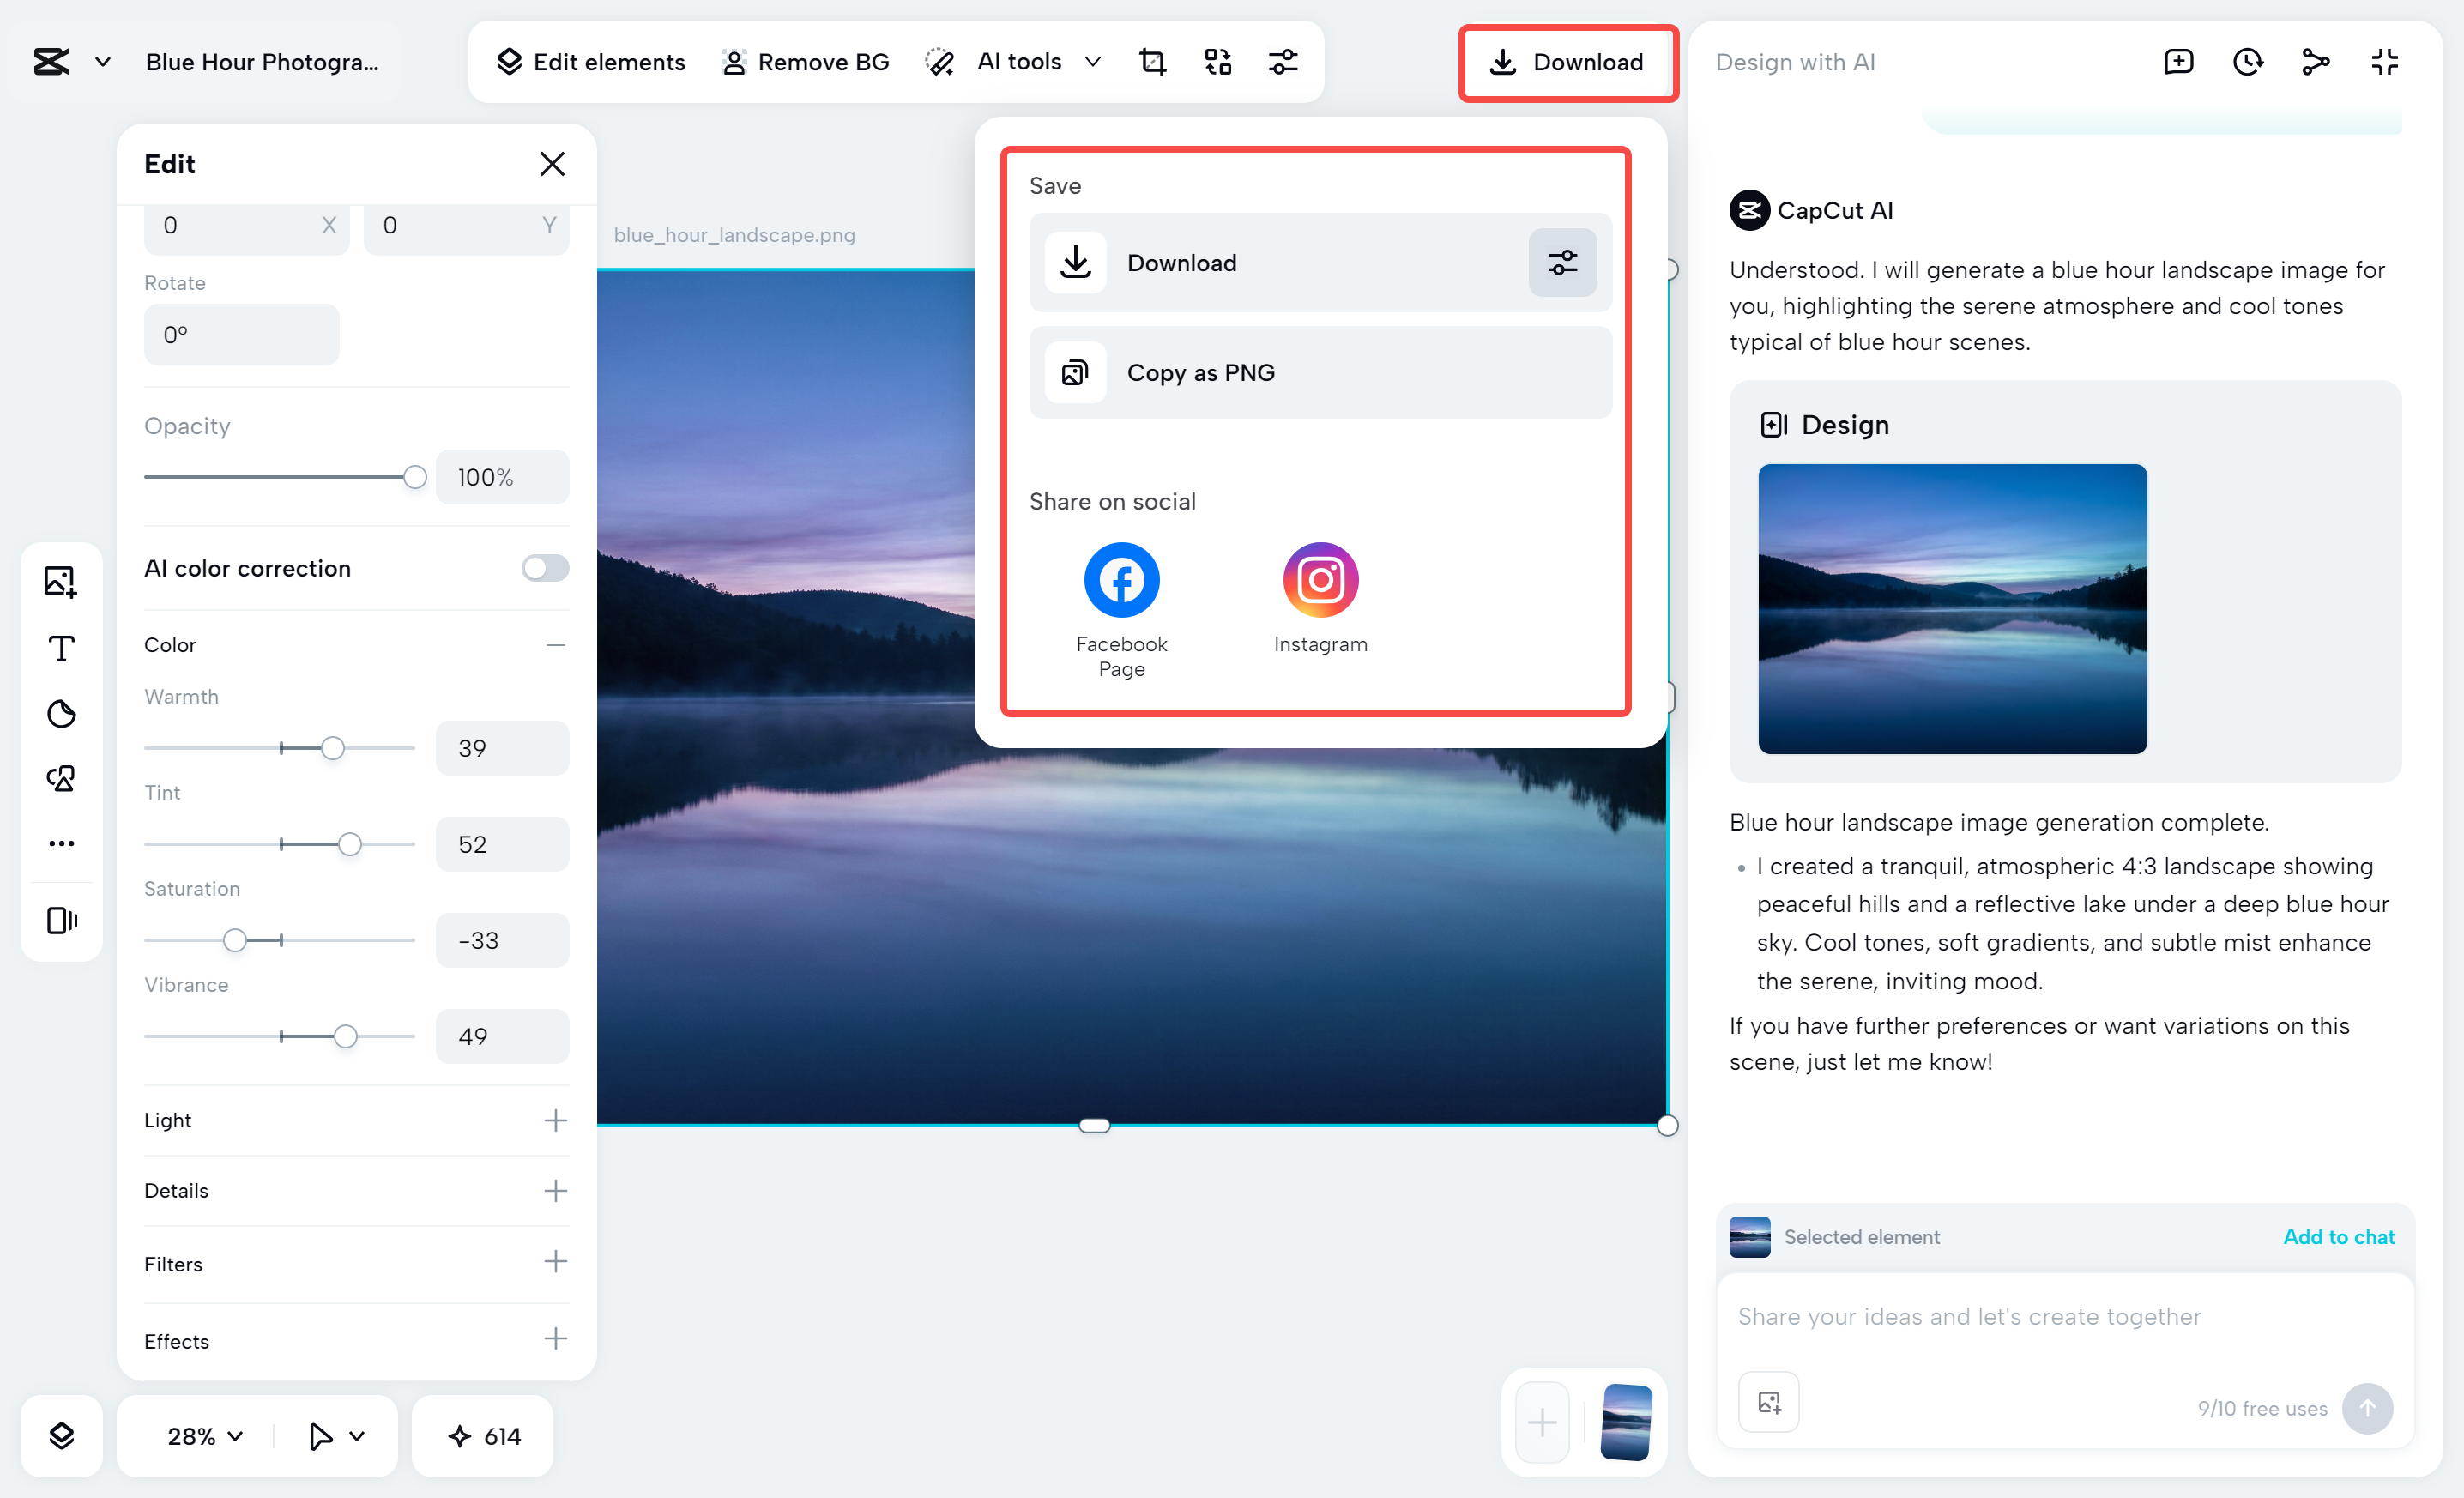2464x1498 pixels.
Task: Open download settings sliders icon
Action: coord(1562,263)
